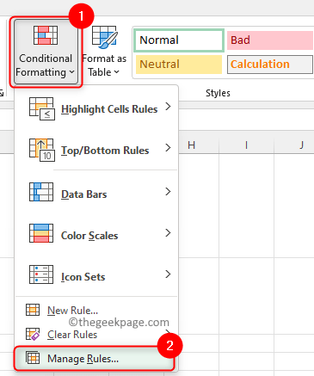The height and width of the screenshot is (376, 314).
Task: Expand the Color Scales submenu arrow
Action: pyautogui.click(x=169, y=232)
